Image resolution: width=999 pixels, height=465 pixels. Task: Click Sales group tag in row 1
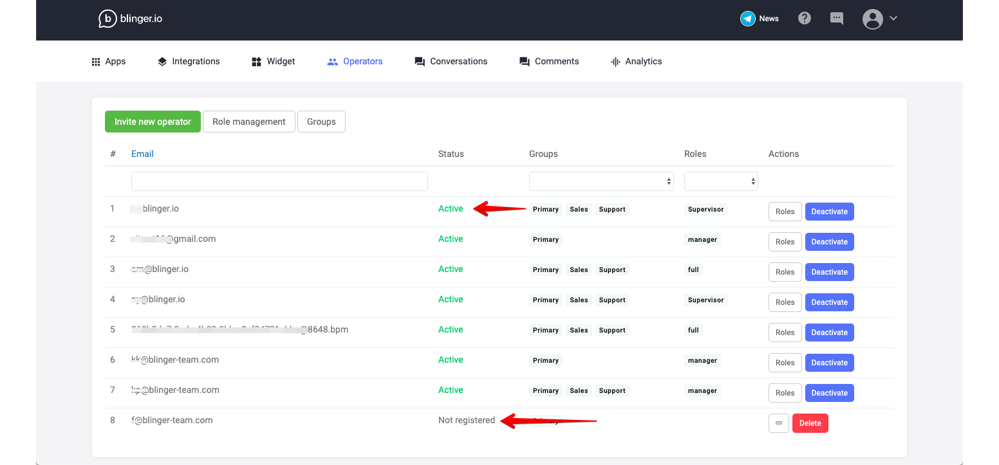click(579, 209)
